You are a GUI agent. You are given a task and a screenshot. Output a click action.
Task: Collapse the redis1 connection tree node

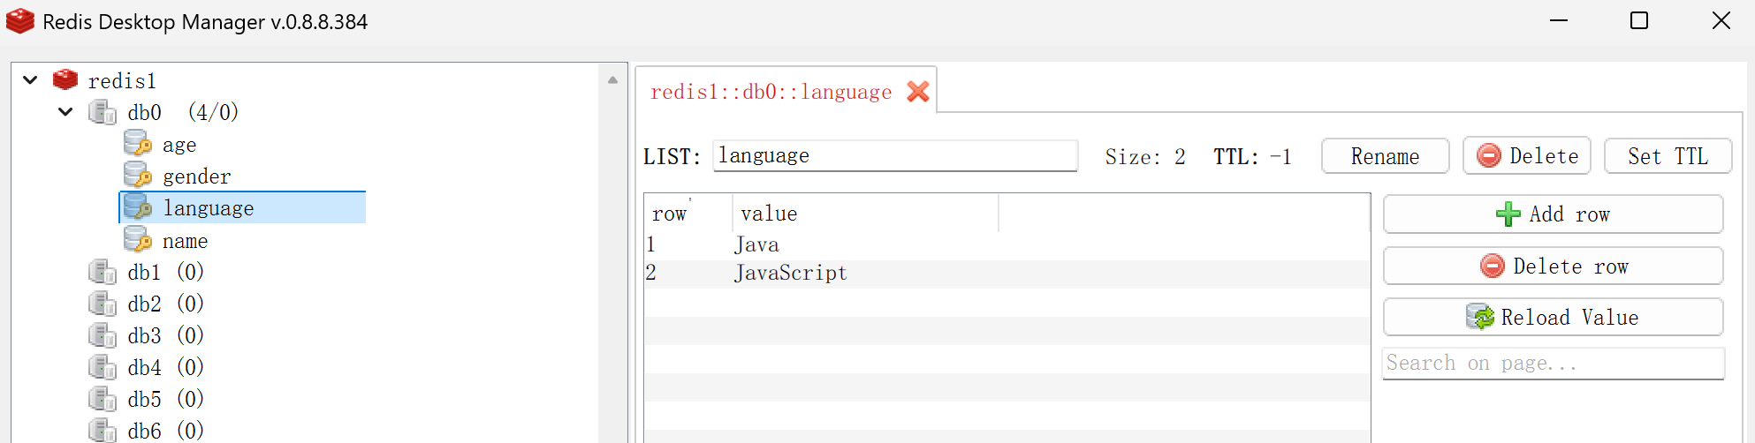click(30, 80)
